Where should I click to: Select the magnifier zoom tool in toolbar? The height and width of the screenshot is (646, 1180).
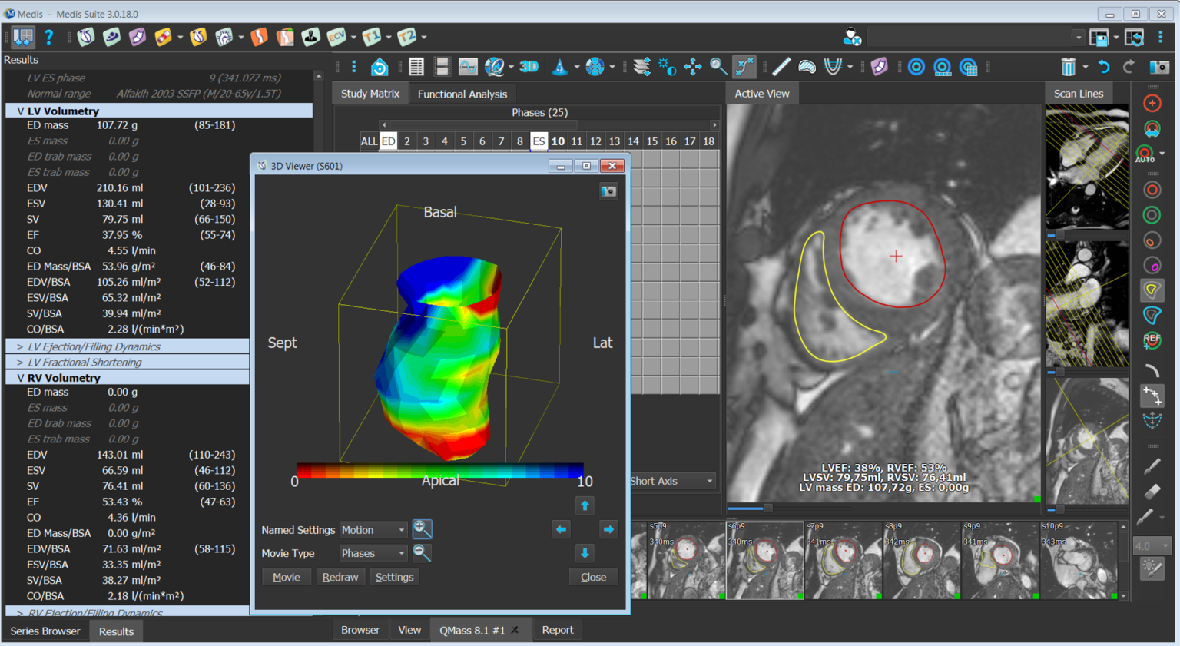718,67
